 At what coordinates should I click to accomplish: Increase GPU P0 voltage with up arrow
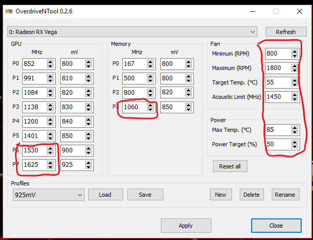88,62
